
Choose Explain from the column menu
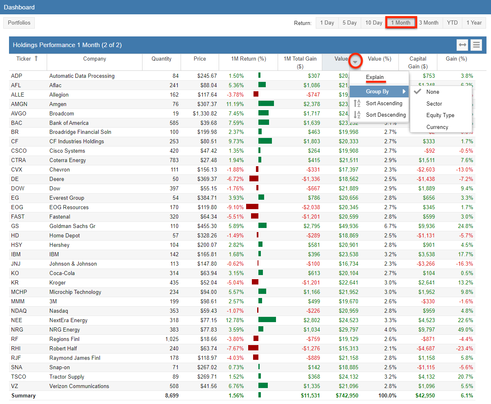375,77
